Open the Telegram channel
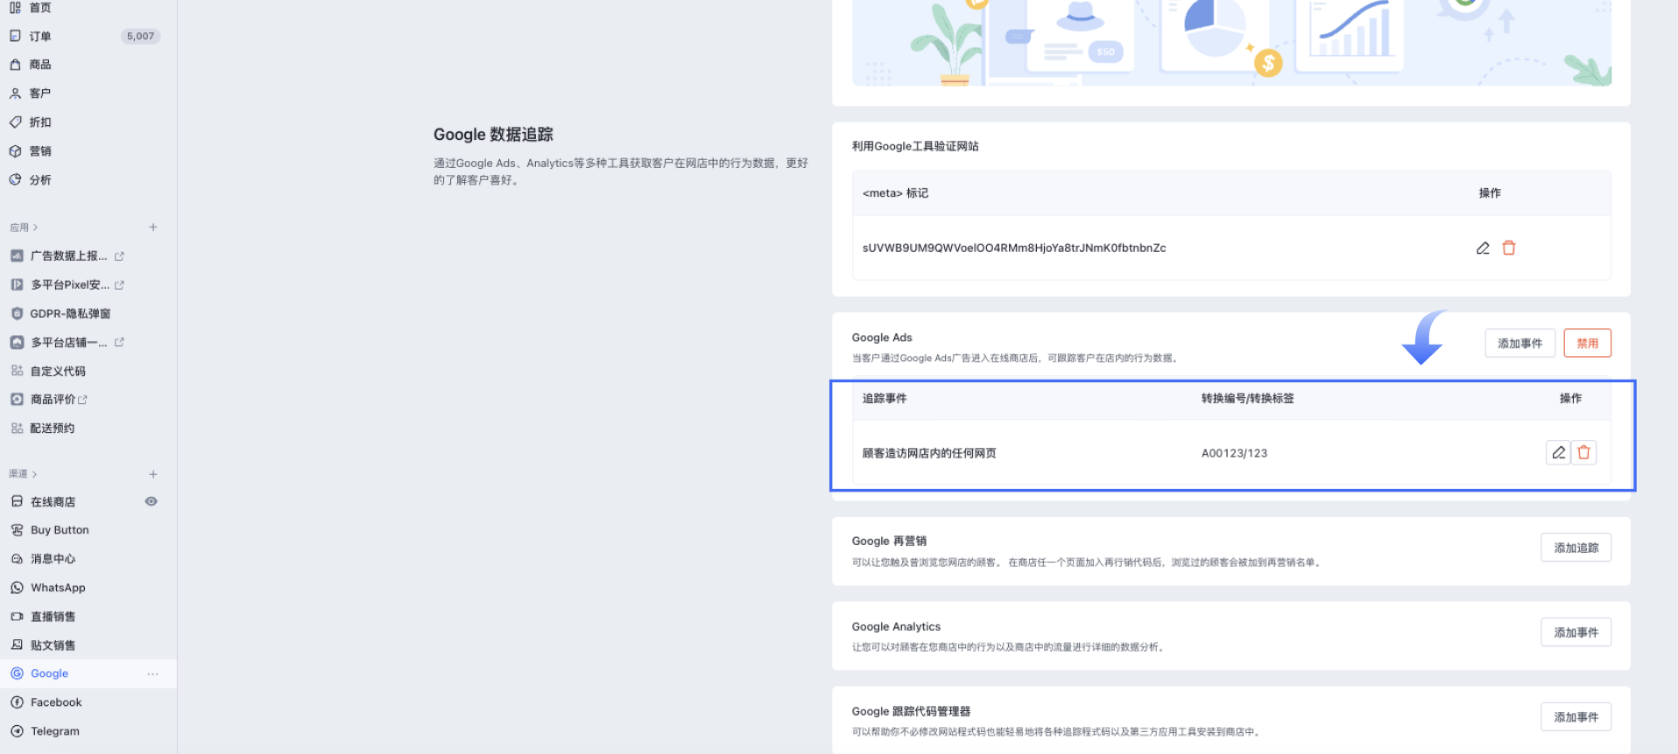Screen dimensions: 1678x754 click(54, 731)
